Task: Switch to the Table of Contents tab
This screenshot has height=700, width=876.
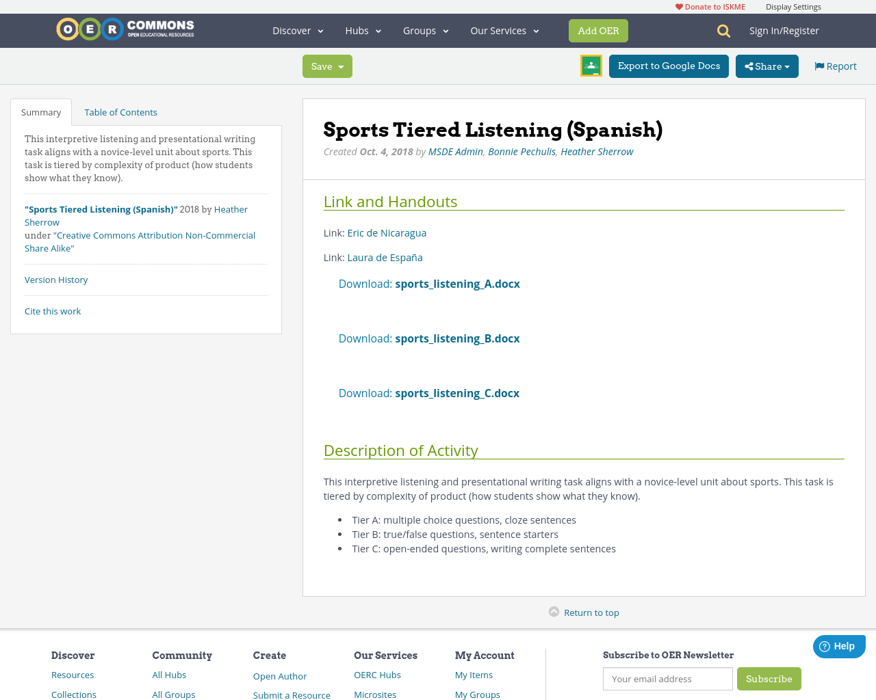Action: tap(120, 111)
